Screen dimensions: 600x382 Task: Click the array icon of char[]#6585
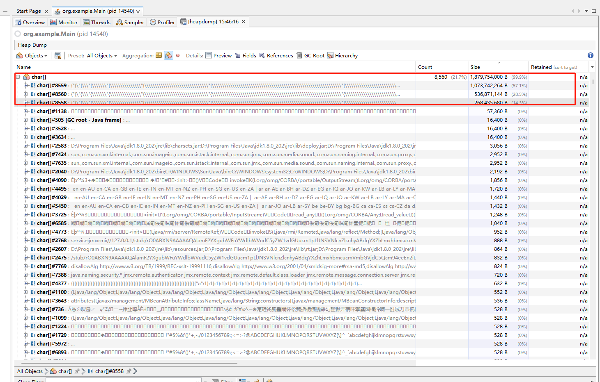(x=33, y=223)
